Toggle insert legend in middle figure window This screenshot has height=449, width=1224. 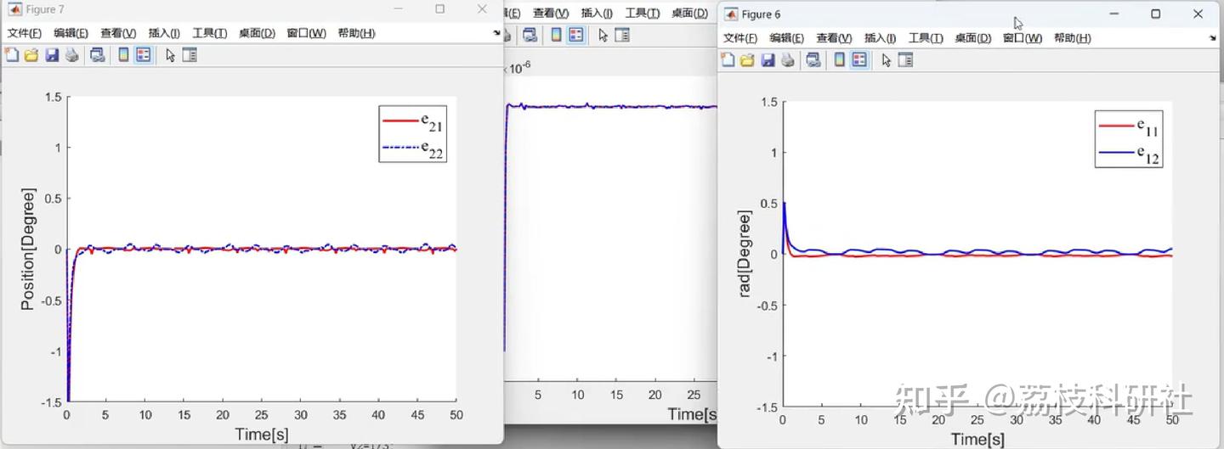point(576,35)
